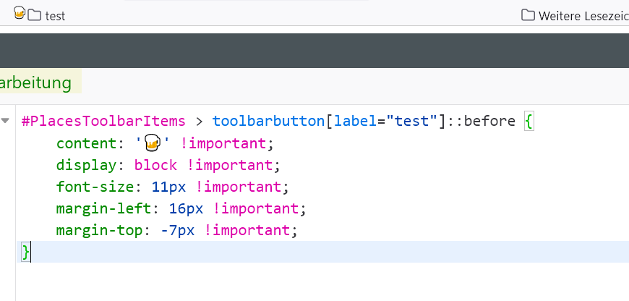Click the closing green curly brace
The width and height of the screenshot is (629, 301).
[x=26, y=252]
